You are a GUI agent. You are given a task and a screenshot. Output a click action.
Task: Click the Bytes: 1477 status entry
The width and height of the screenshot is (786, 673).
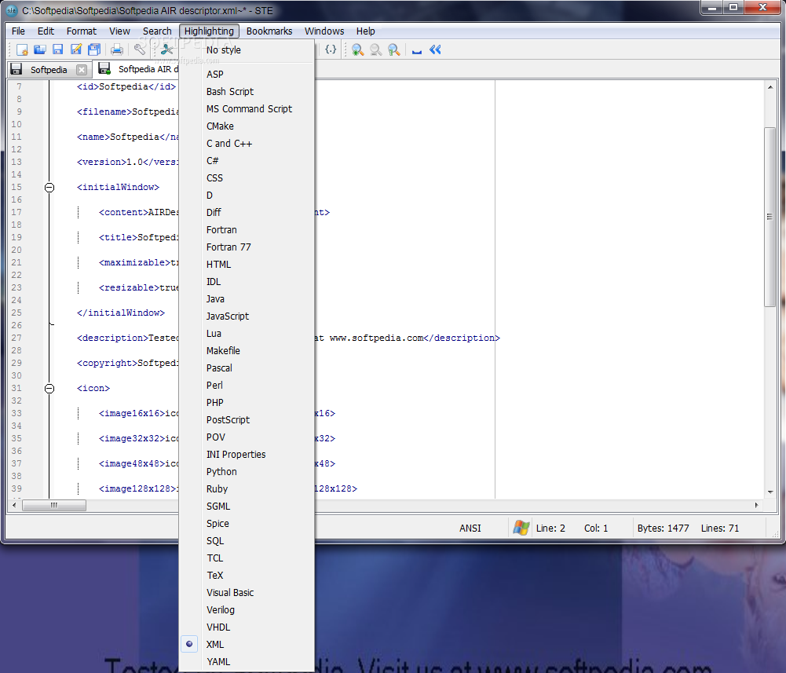(x=664, y=528)
